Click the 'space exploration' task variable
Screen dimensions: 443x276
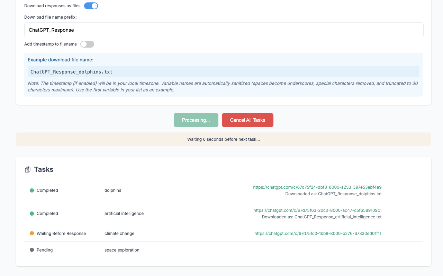click(x=122, y=250)
